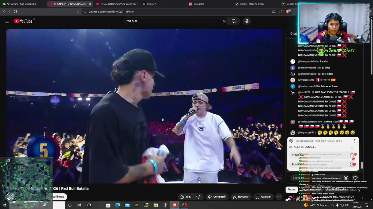
Task: Vote EL MENOR in the poll
Action: click(x=323, y=165)
